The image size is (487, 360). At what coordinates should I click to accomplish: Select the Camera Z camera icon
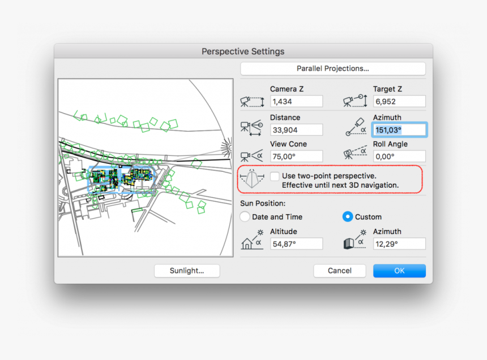(252, 101)
